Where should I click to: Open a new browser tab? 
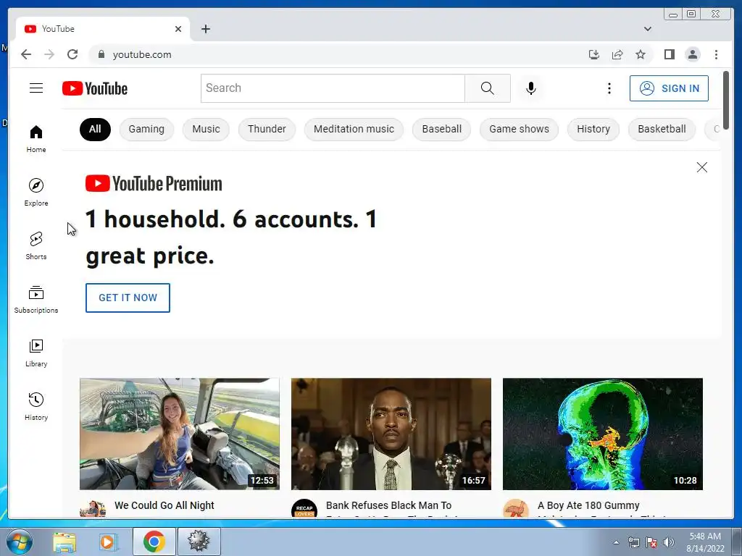point(205,29)
